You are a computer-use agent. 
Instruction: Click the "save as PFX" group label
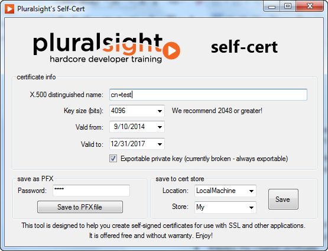pyautogui.click(x=35, y=179)
